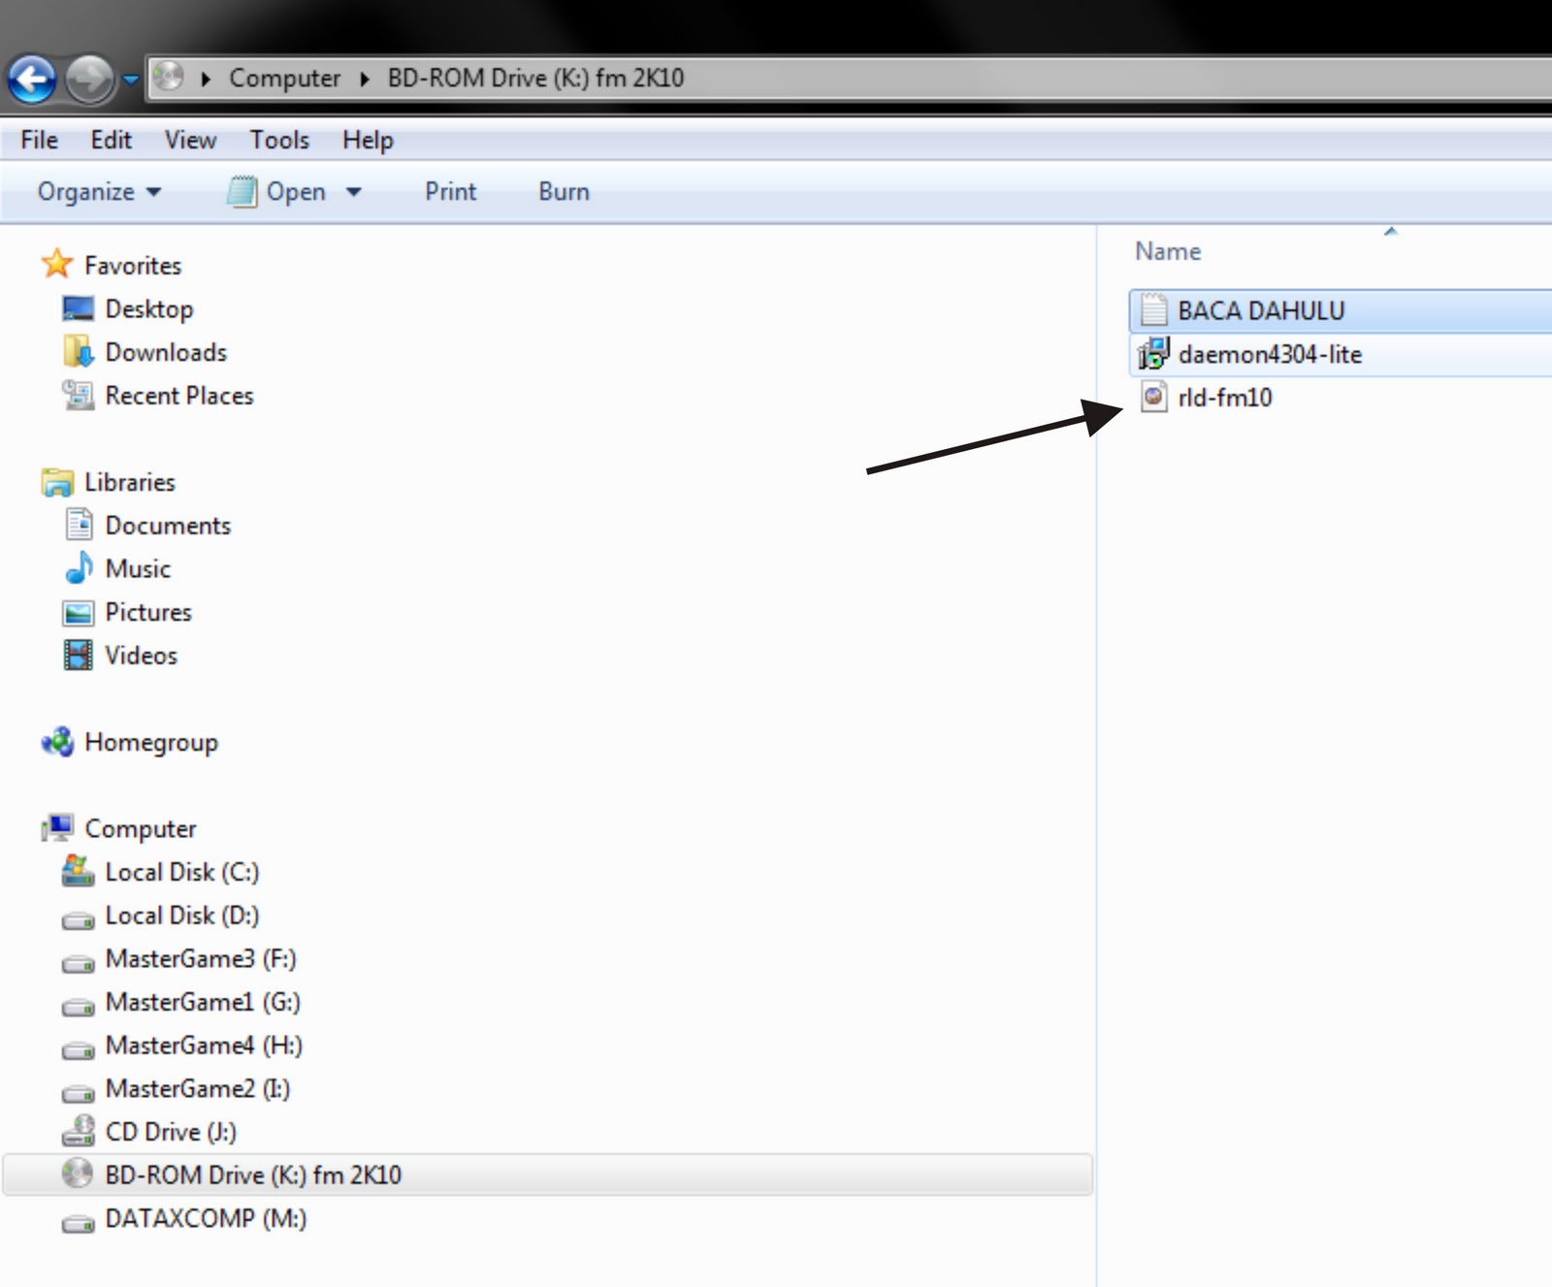The height and width of the screenshot is (1287, 1552).
Task: Click the Downloads folder icon
Action: [78, 351]
